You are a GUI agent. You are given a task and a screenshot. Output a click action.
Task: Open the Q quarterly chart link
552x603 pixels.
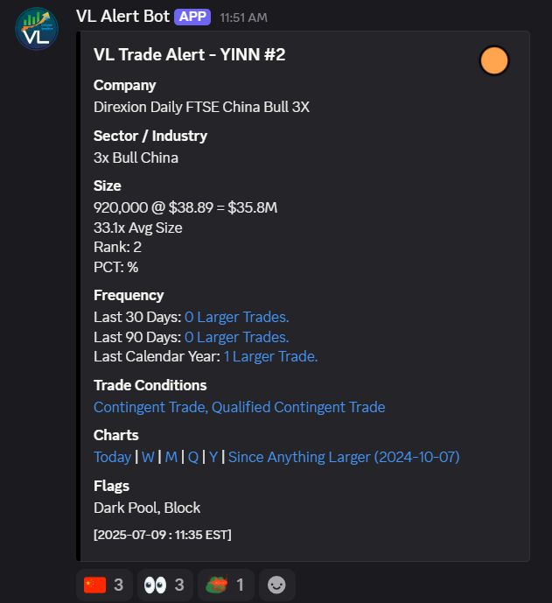[193, 457]
